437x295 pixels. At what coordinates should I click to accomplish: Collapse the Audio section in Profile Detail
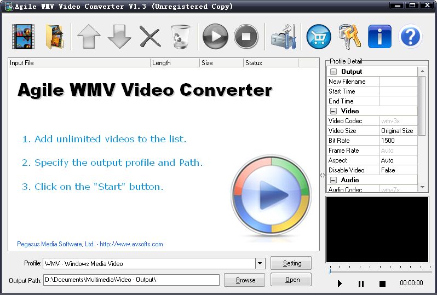pos(334,180)
